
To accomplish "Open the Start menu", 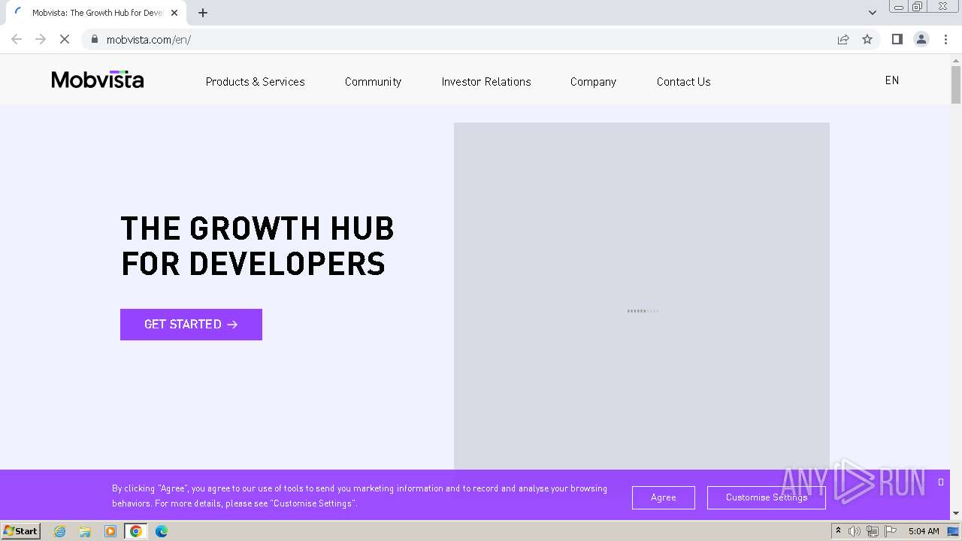I will (21, 531).
